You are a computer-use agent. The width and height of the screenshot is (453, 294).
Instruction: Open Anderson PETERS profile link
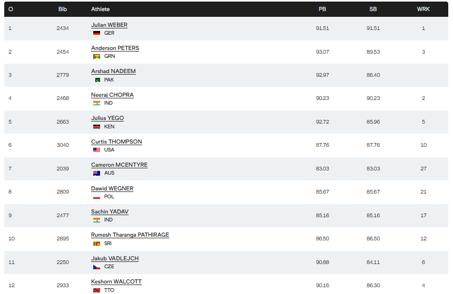[x=115, y=48]
